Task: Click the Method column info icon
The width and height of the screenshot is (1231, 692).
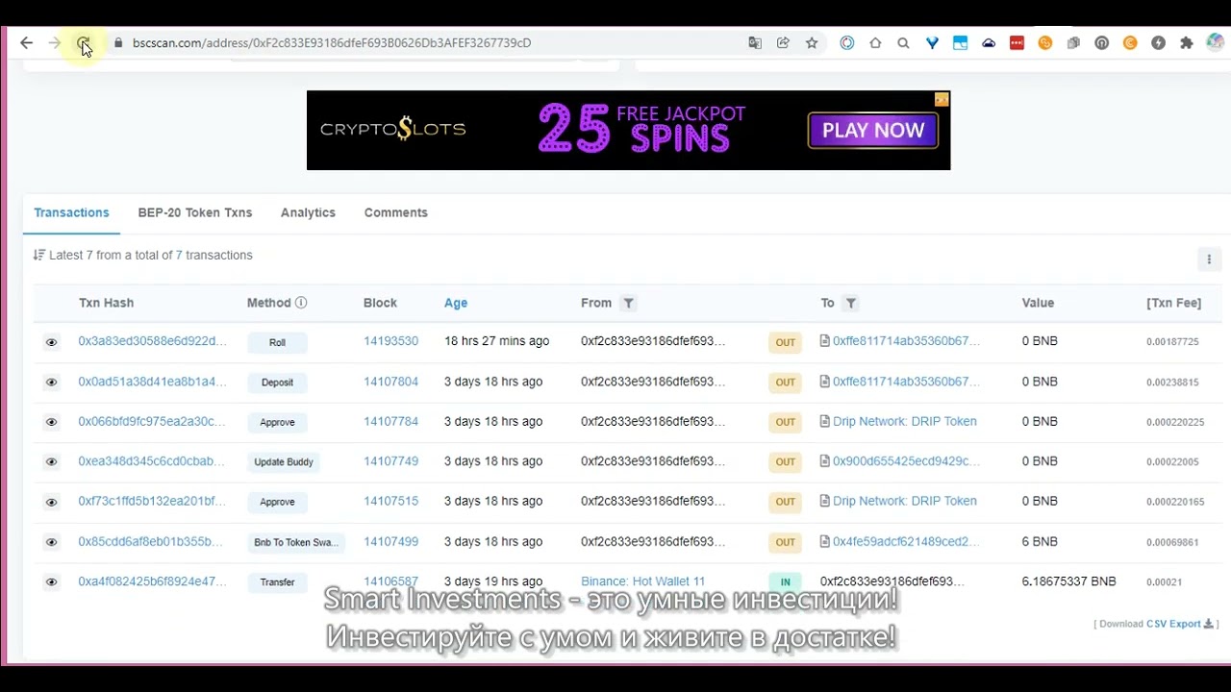Action: click(x=301, y=303)
